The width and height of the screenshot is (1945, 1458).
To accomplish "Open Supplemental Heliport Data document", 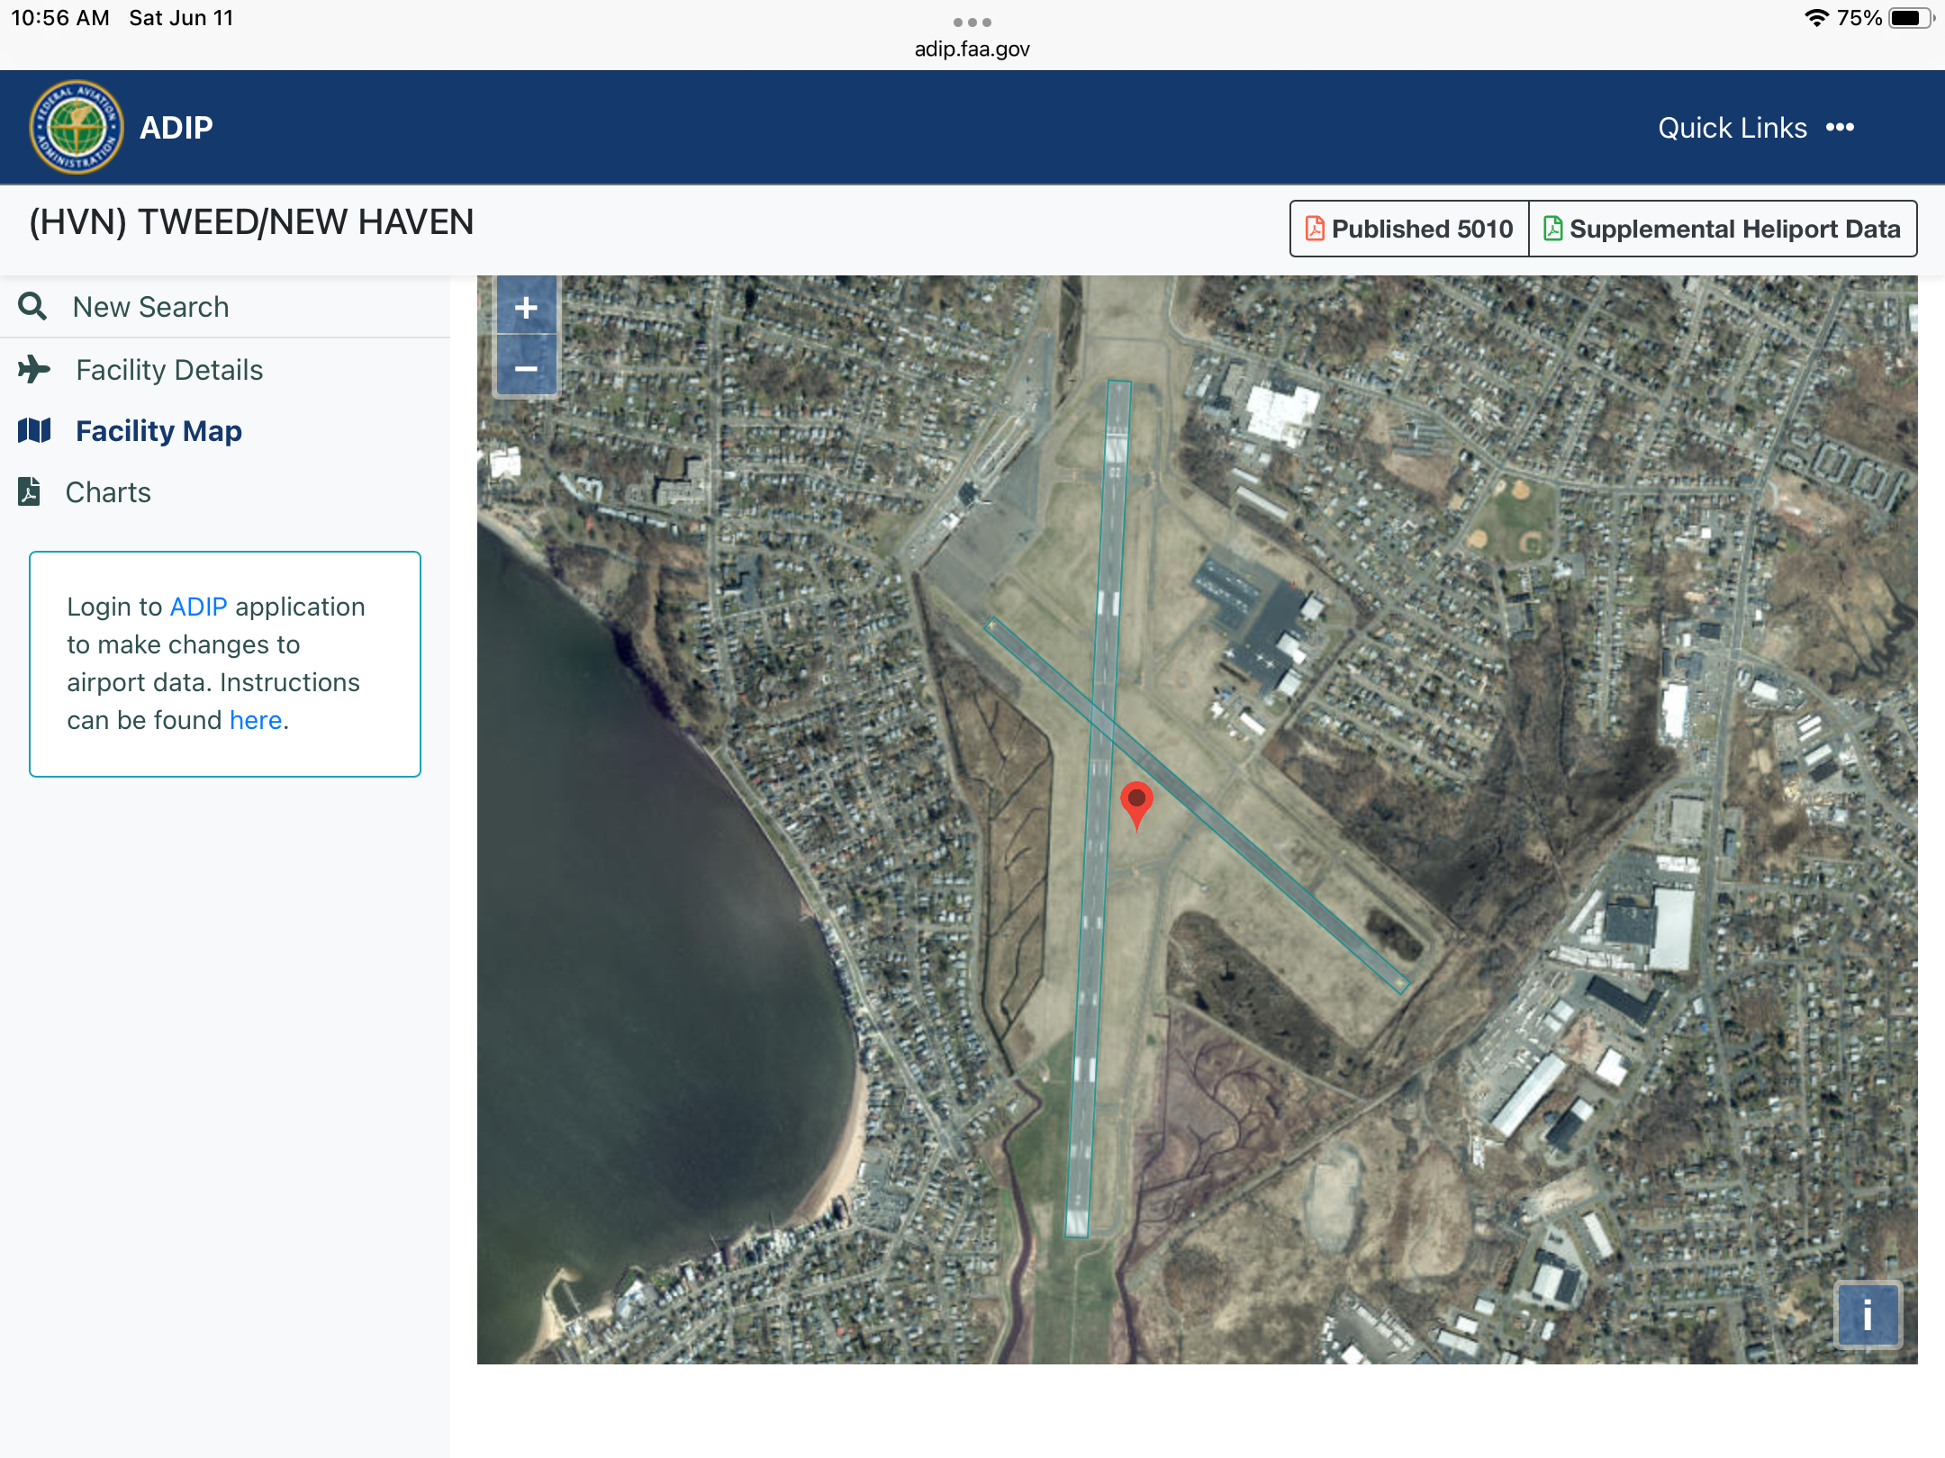I will point(1723,229).
